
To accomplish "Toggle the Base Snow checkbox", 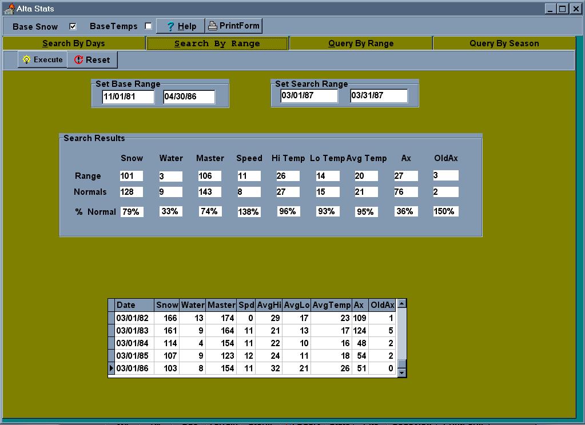I will coord(73,26).
